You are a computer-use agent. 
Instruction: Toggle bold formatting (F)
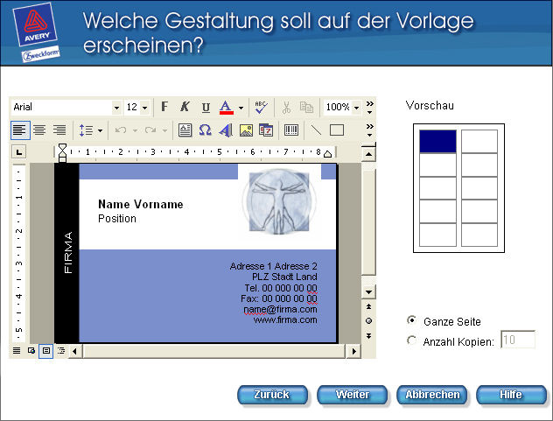(x=164, y=107)
